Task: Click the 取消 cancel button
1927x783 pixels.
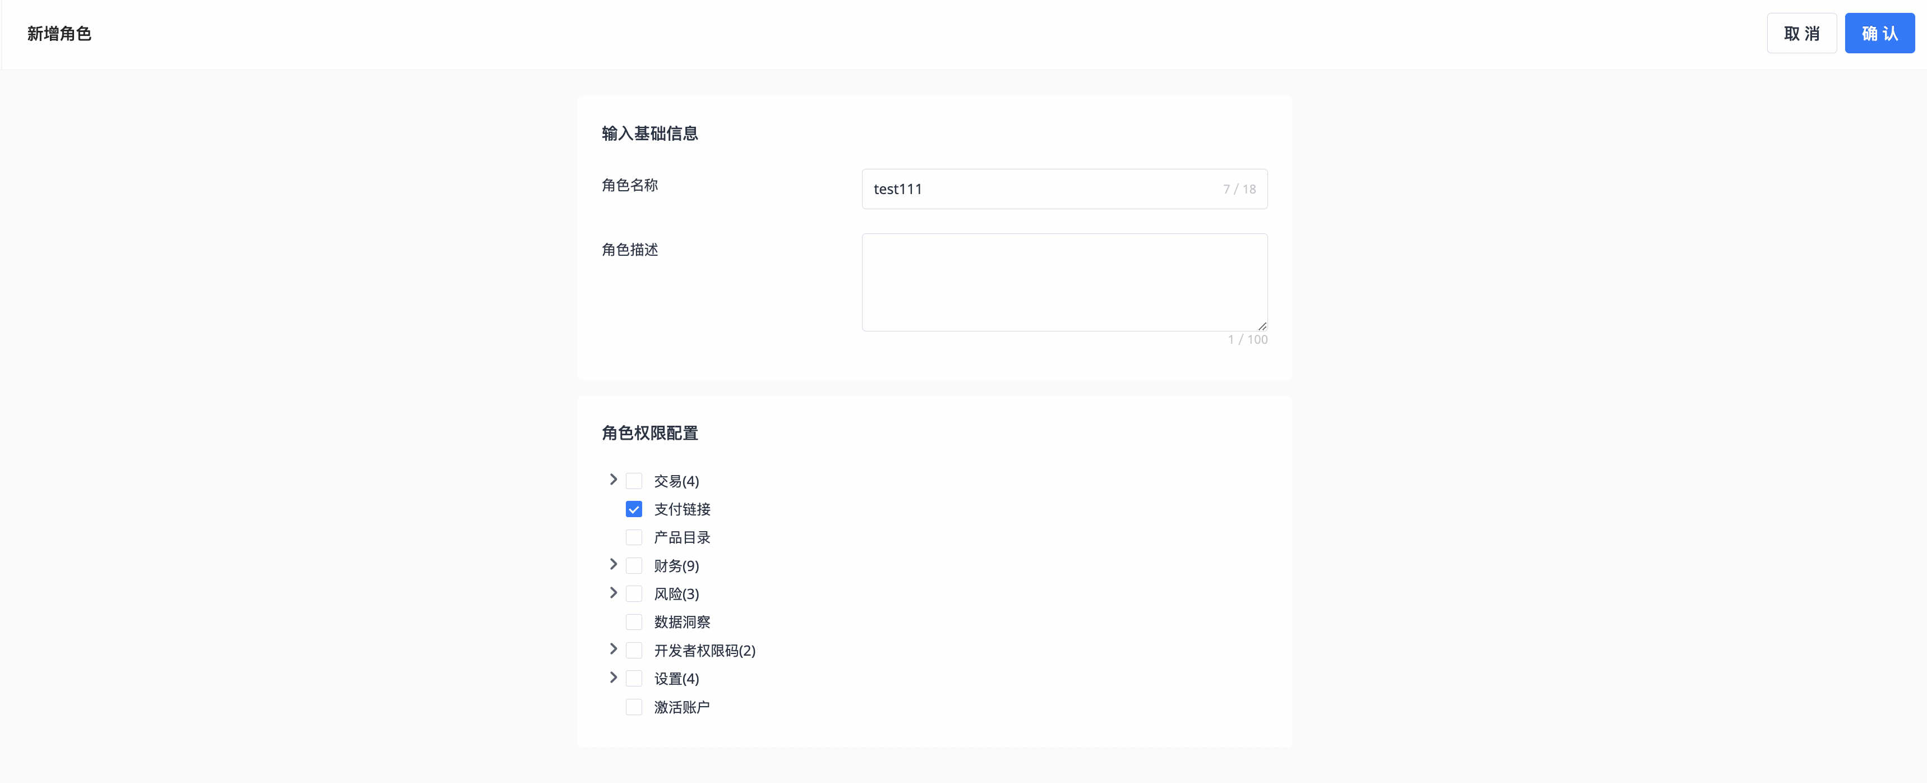Action: click(x=1801, y=34)
